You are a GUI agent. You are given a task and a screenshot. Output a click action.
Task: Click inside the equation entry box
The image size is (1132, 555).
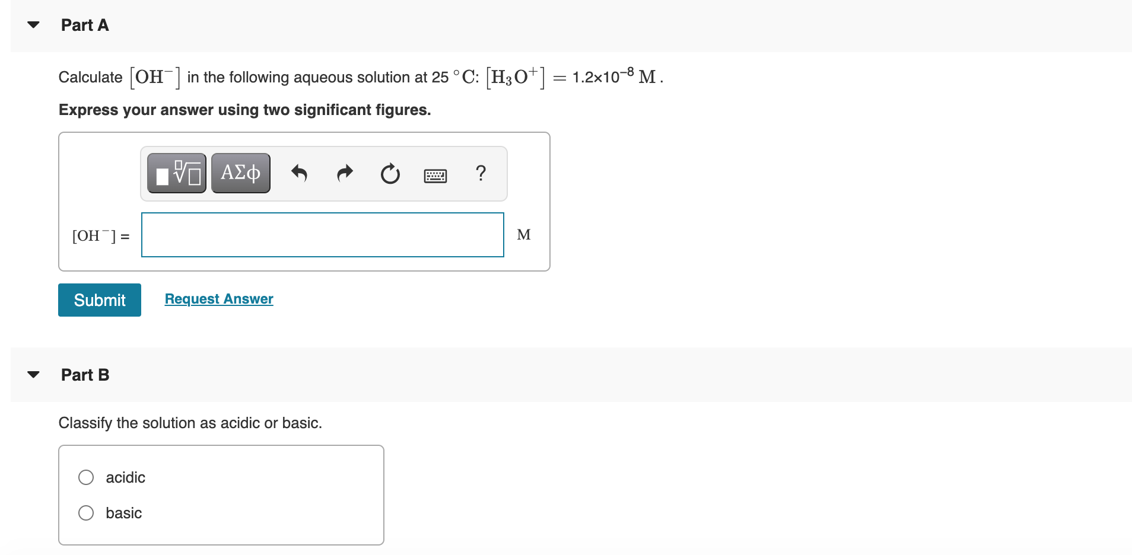click(x=322, y=234)
